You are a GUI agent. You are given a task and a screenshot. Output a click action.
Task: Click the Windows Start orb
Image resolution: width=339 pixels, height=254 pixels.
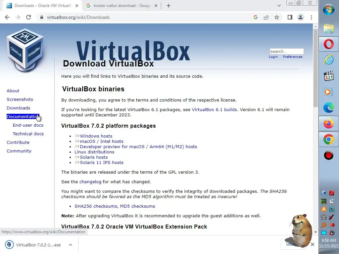pos(329,10)
